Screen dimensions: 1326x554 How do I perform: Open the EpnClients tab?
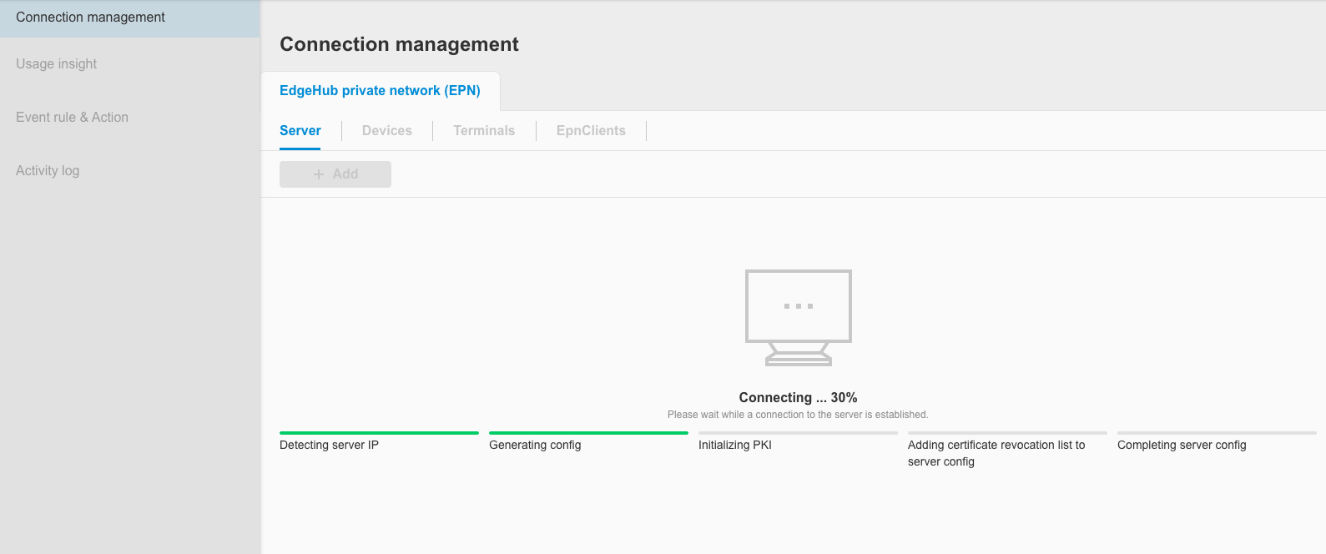(x=591, y=130)
